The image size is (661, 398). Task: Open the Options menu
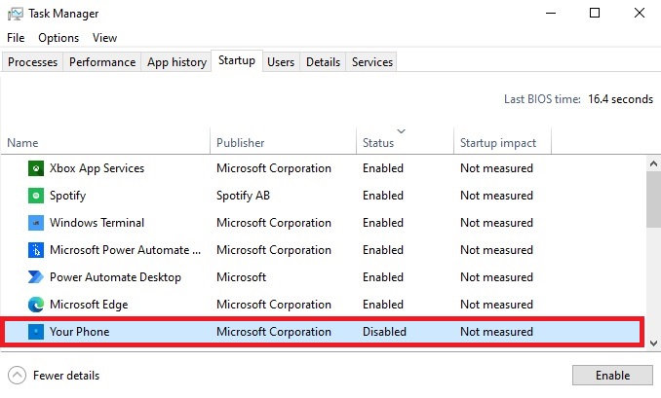pos(58,38)
